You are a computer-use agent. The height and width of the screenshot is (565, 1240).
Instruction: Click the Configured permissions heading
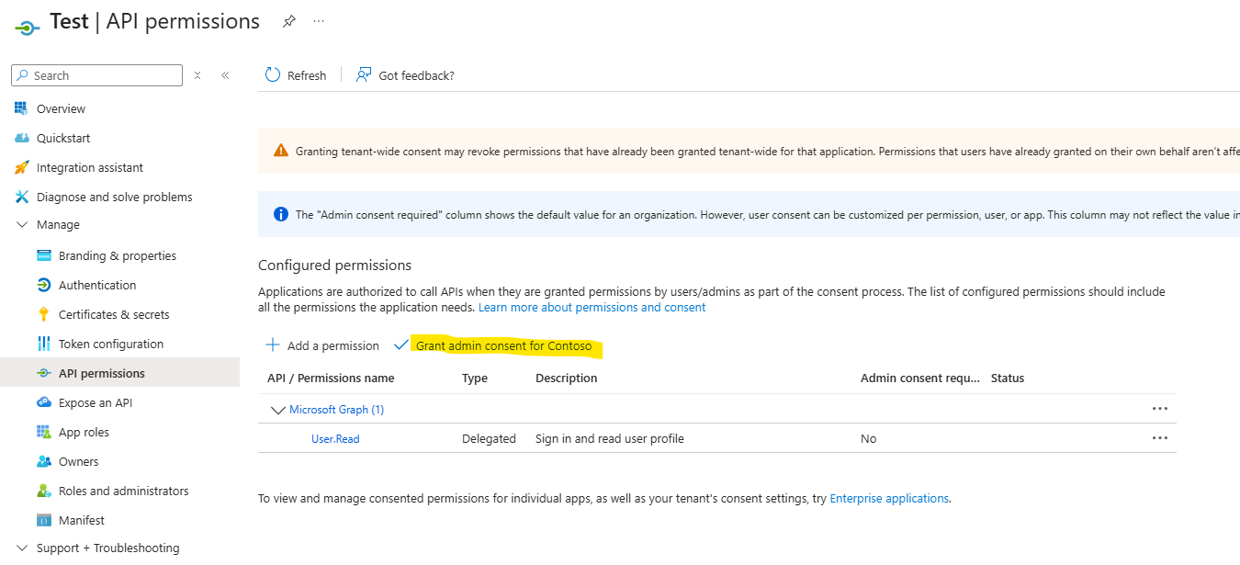coord(334,265)
